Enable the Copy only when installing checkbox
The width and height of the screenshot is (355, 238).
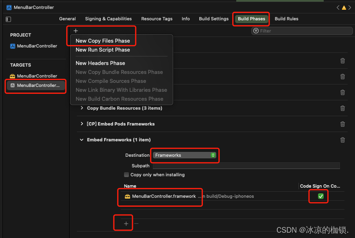[126, 175]
